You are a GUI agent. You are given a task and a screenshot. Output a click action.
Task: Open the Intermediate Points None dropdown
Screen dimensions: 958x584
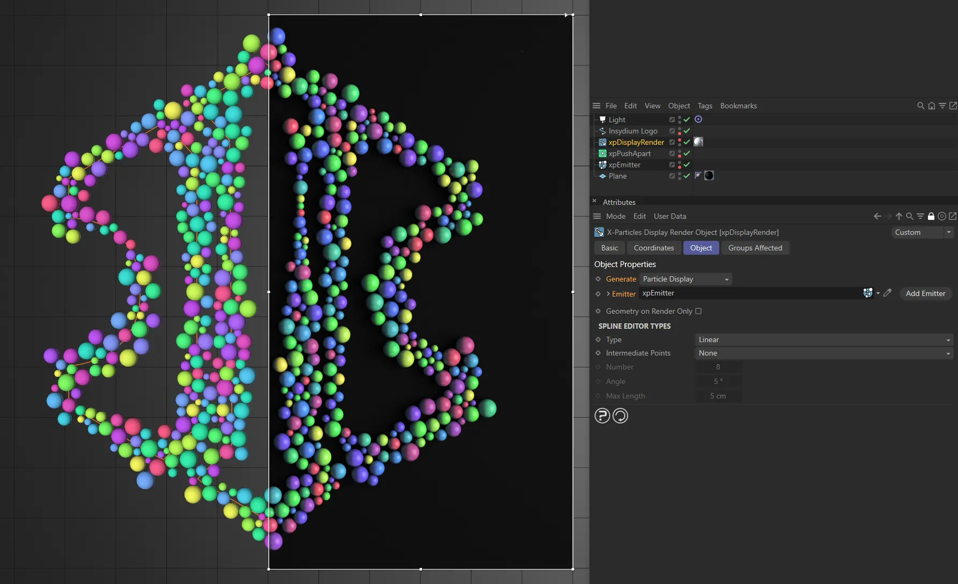(823, 353)
